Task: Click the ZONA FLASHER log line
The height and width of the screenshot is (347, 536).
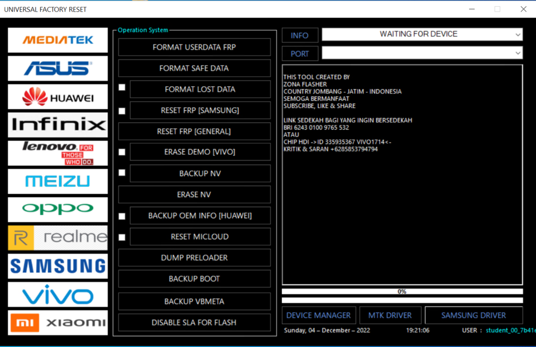Action: [x=305, y=84]
